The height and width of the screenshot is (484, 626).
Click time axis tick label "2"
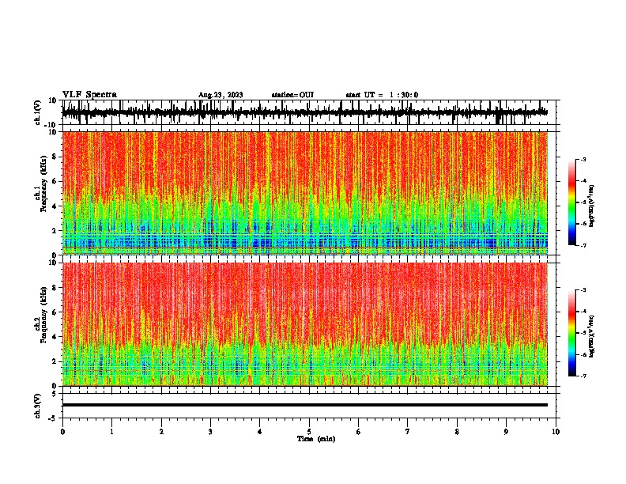pyautogui.click(x=161, y=432)
